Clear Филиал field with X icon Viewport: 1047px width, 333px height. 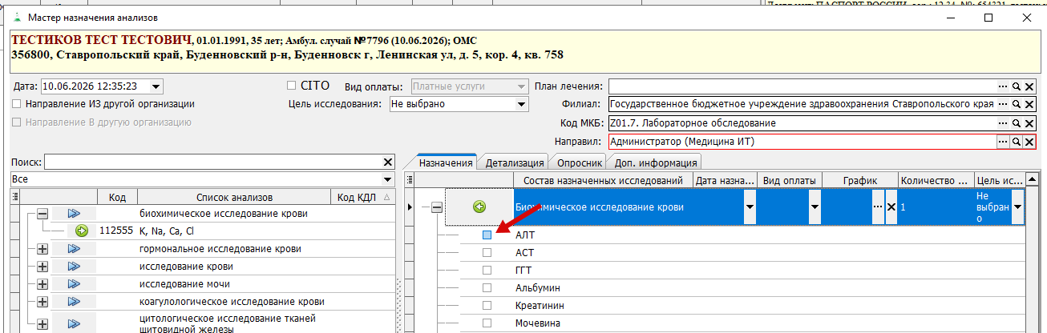[1029, 105]
